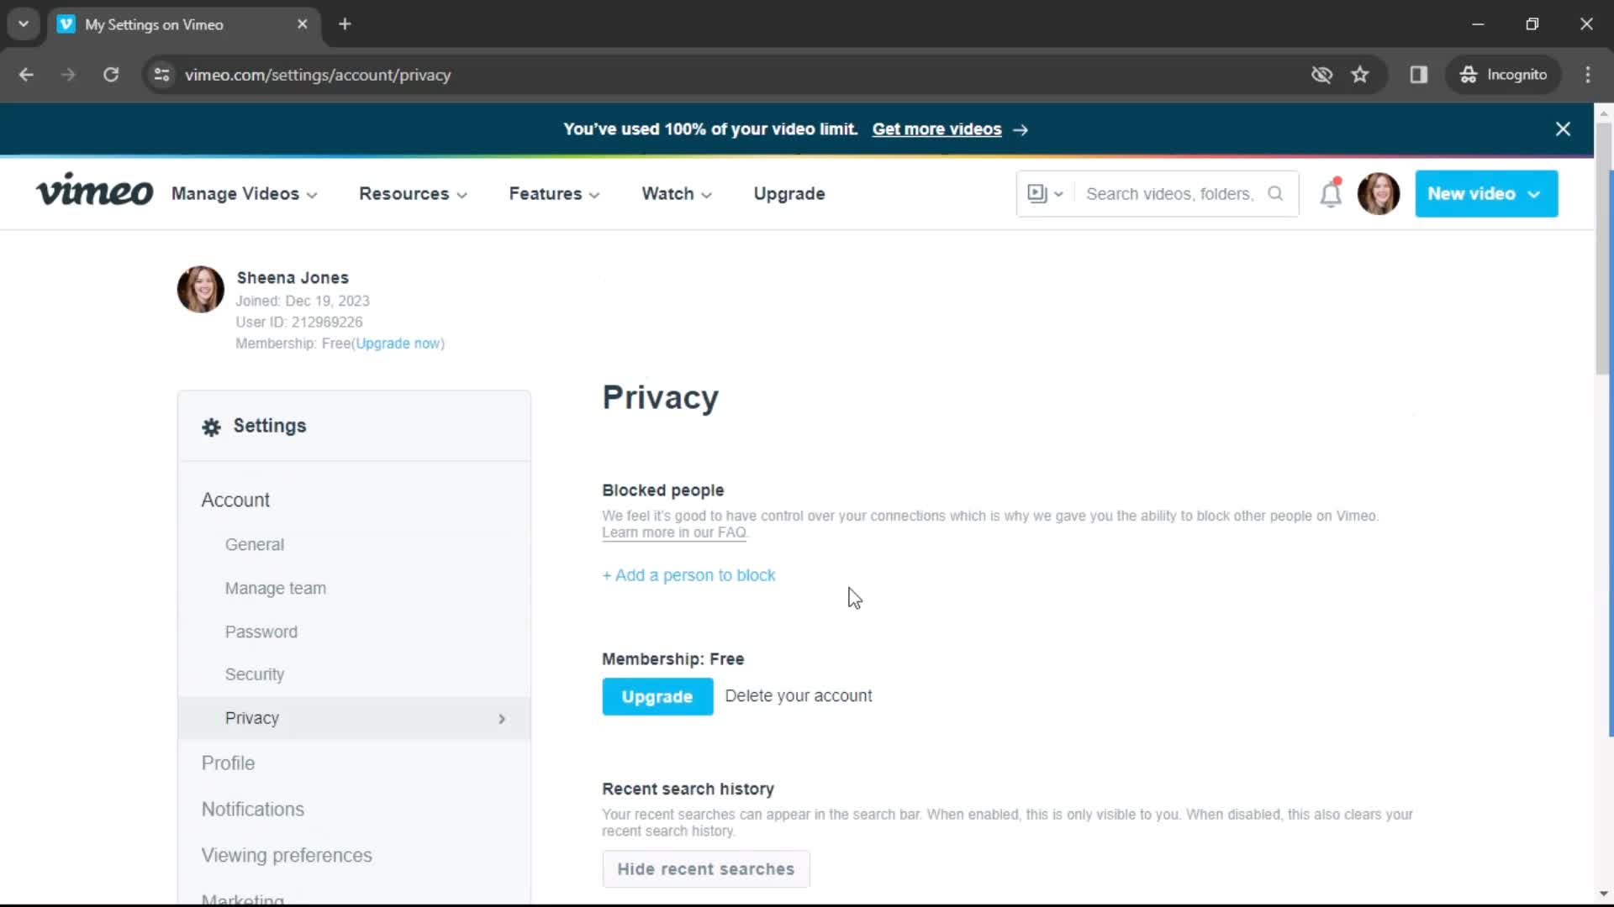
Task: Open General account settings
Action: 255,544
